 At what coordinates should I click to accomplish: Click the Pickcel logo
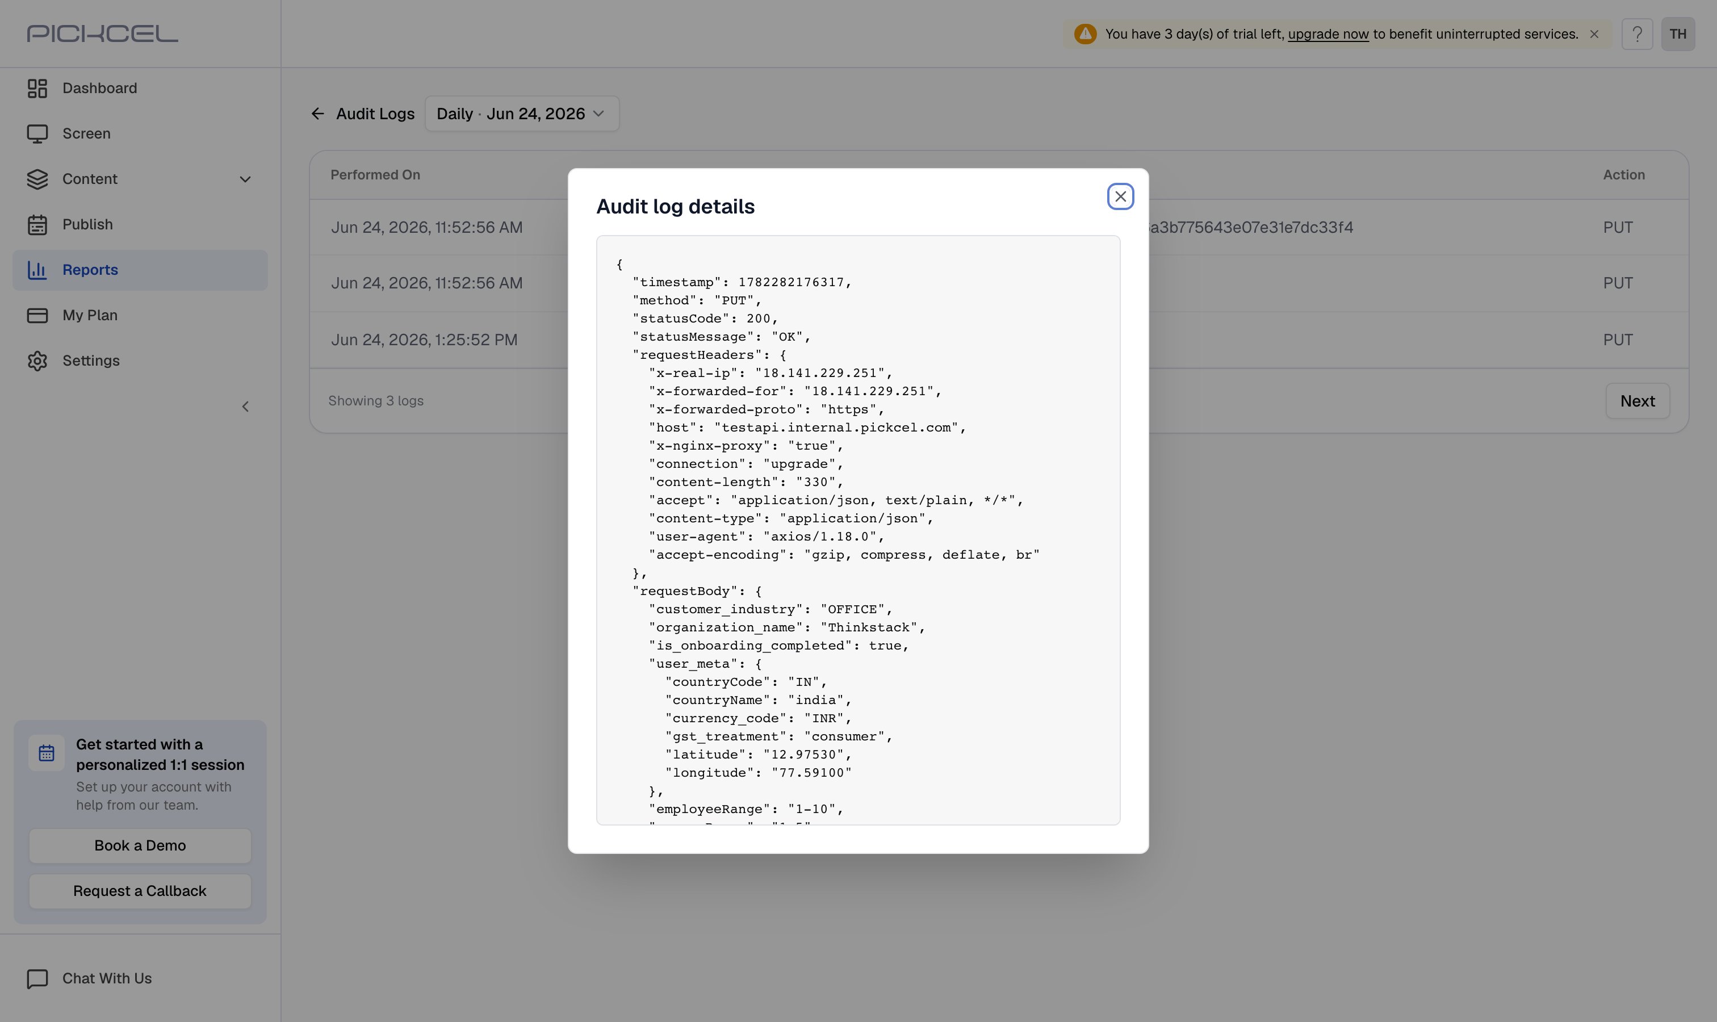click(x=103, y=33)
